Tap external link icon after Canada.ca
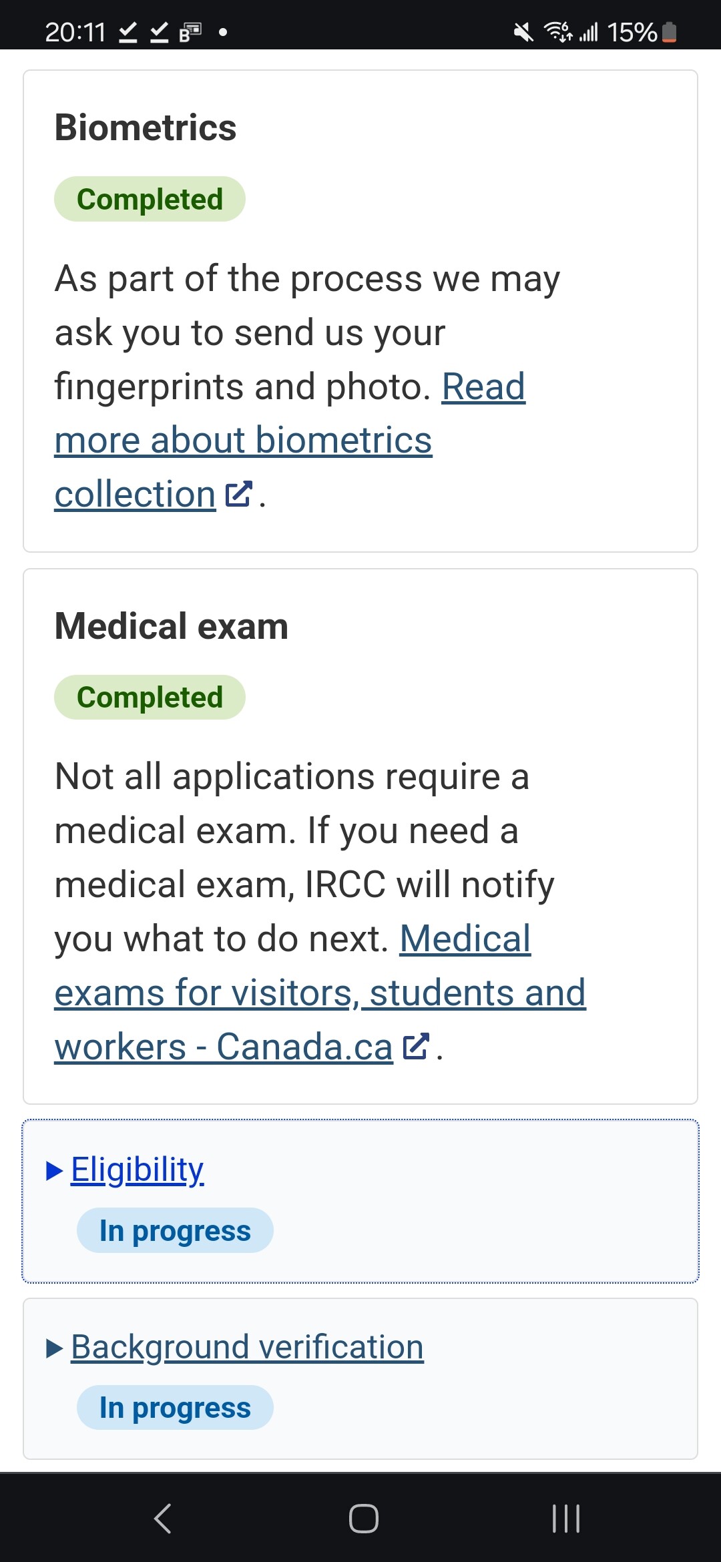Viewport: 721px width, 1562px height. point(415,1046)
